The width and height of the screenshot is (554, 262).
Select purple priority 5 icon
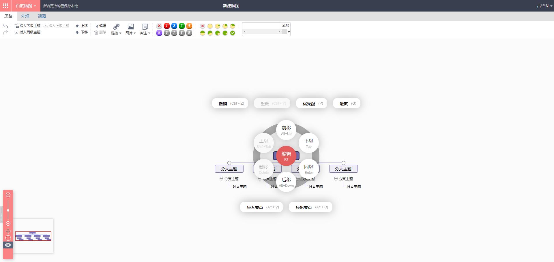coord(159,33)
